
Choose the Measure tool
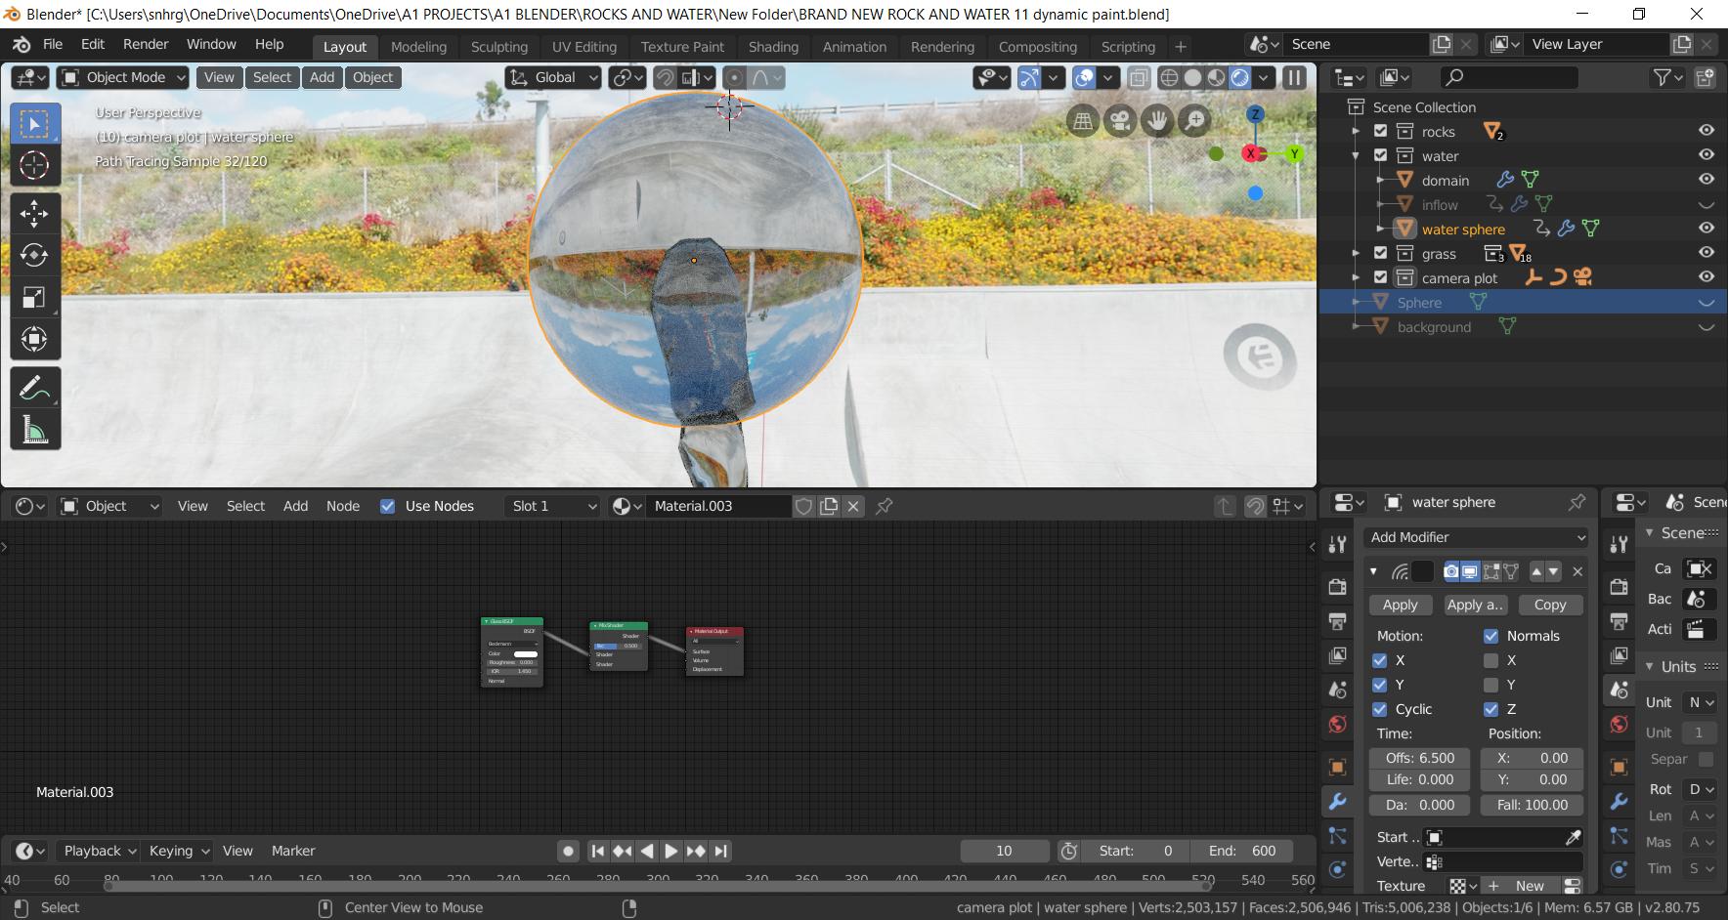coord(34,430)
